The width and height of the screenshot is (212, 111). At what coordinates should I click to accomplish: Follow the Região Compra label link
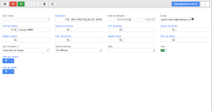pos(10,36)
